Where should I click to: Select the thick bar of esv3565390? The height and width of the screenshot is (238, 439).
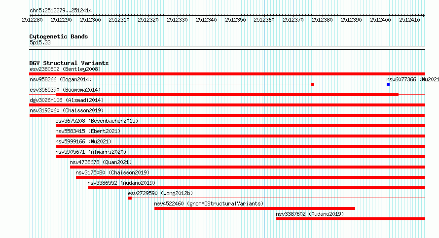[x=227, y=95]
